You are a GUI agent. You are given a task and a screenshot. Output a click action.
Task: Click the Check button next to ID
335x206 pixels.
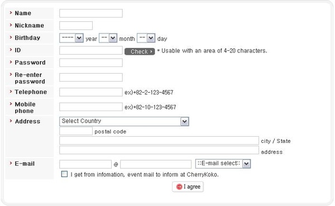pyautogui.click(x=140, y=51)
